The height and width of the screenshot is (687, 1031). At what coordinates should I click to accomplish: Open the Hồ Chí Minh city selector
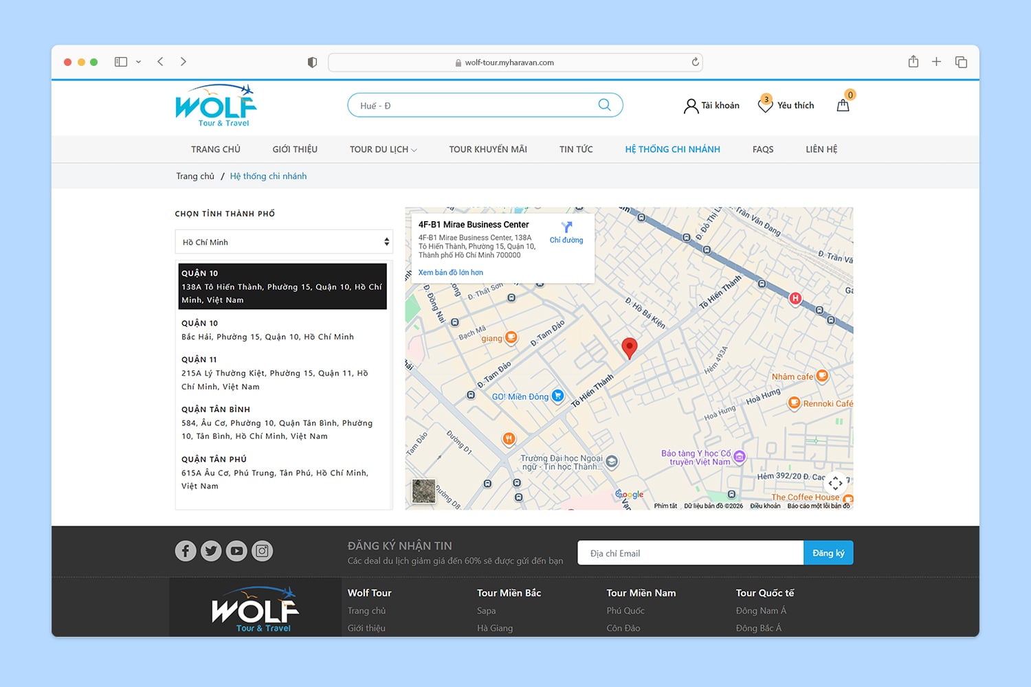point(283,242)
